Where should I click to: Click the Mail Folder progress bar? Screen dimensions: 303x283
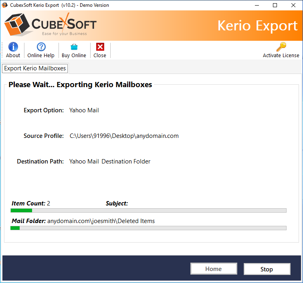tap(148, 228)
